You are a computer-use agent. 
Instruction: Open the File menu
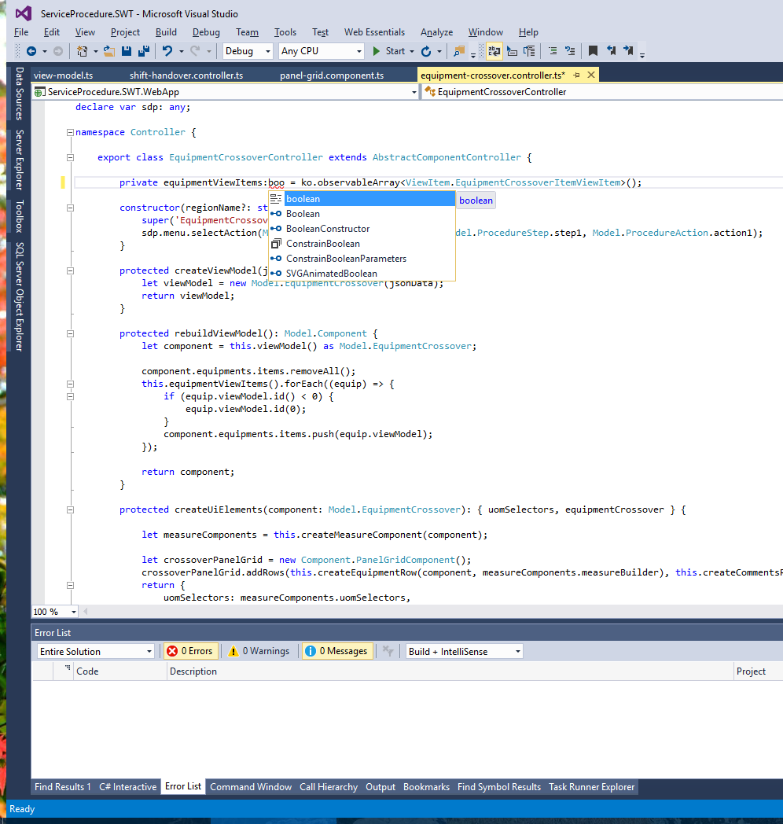[21, 32]
